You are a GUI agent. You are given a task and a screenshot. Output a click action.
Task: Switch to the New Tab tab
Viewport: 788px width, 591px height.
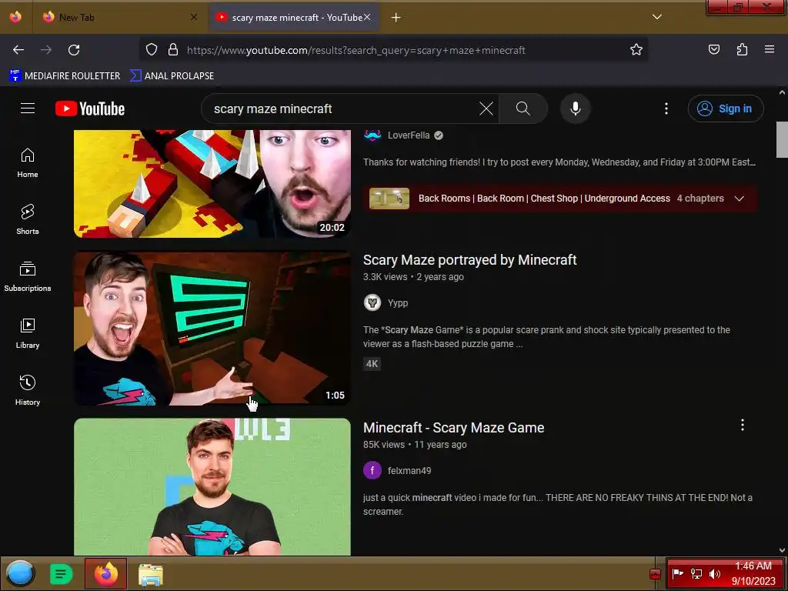pyautogui.click(x=119, y=18)
